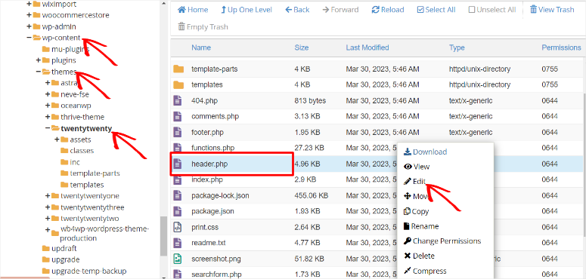586x279 pixels.
Task: Check the Select All option
Action: tap(436, 10)
